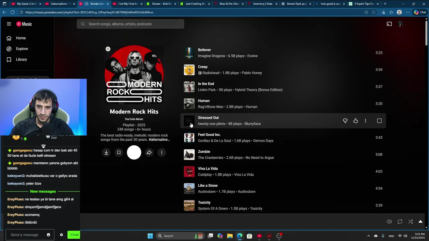
Task: Save the playlist to library
Action: tap(119, 153)
